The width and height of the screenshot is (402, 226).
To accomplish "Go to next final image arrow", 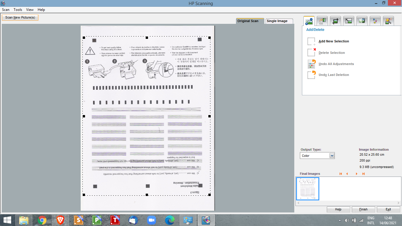I will click(x=357, y=174).
